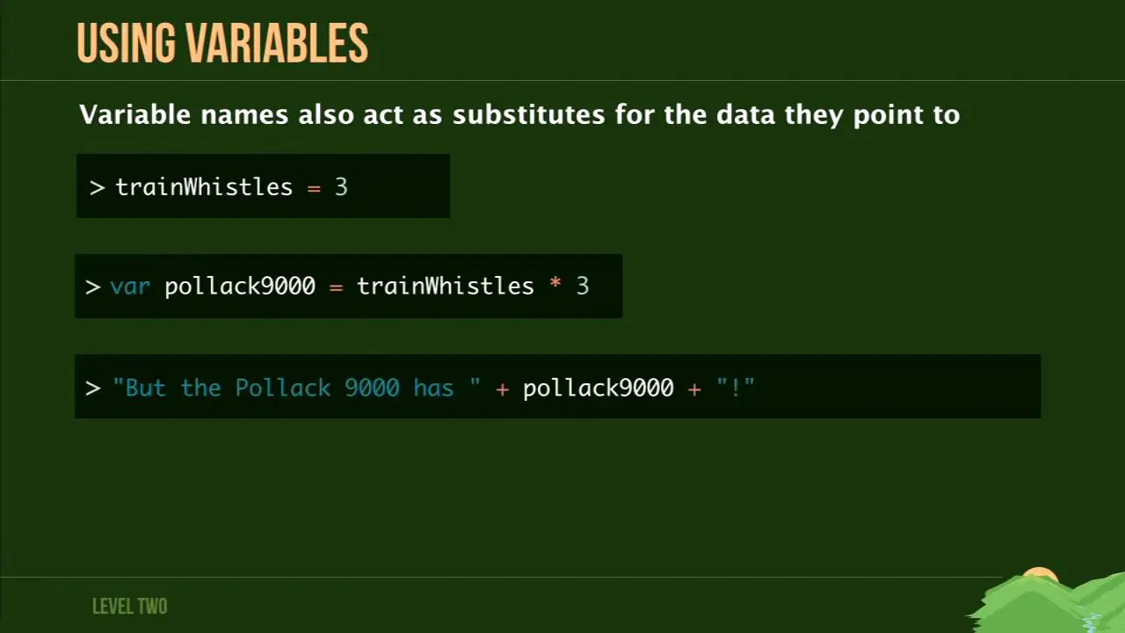This screenshot has width=1125, height=633.
Task: Click 'trainWhistles' in the second console line
Action: tap(446, 287)
